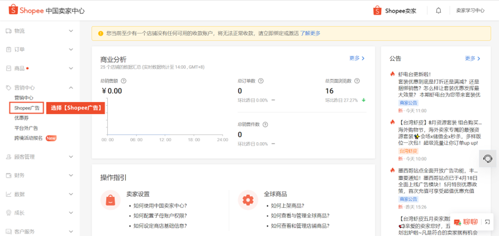499x236 pixels.
Task: Click the green down arrow by 27.27%
Action: 364,100
